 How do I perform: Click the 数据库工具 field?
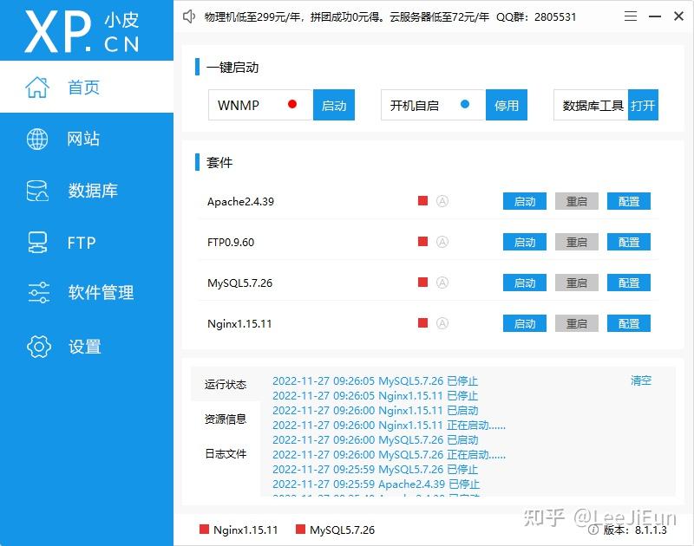[591, 105]
